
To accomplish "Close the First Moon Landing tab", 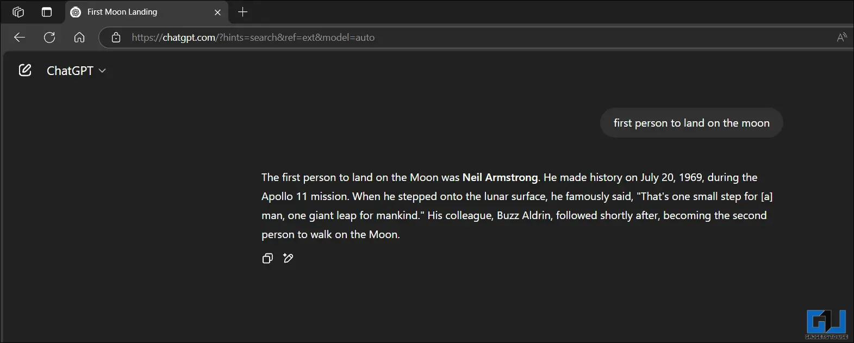I will 217,12.
